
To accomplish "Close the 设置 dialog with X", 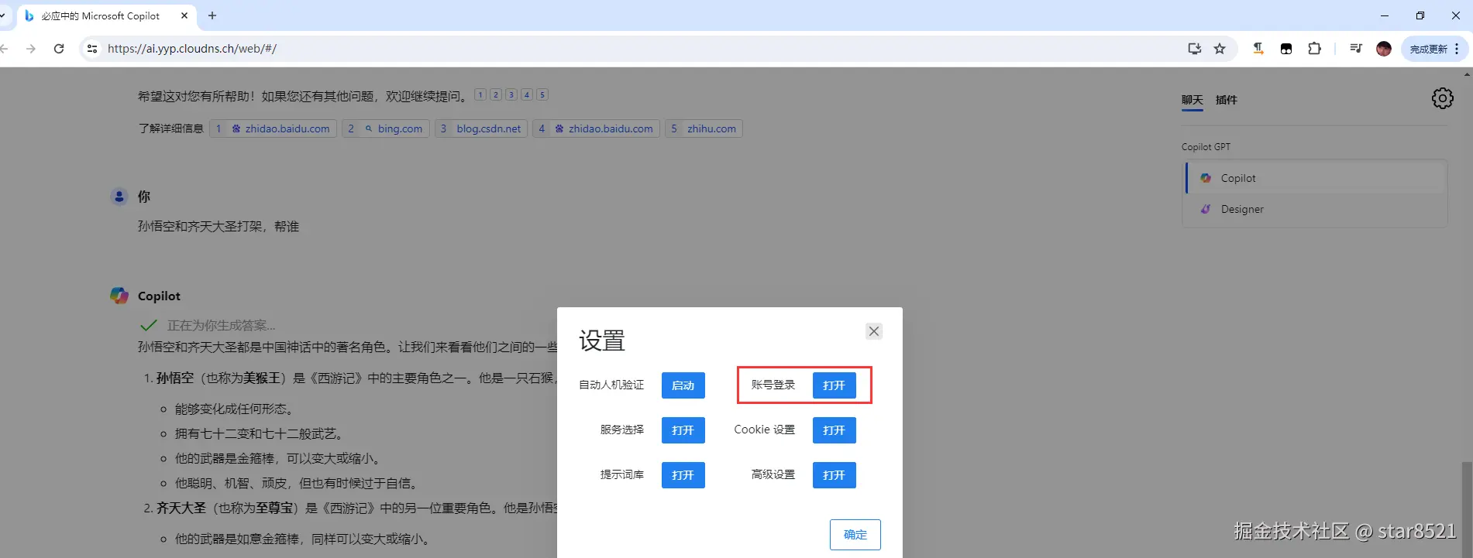I will pyautogui.click(x=874, y=331).
